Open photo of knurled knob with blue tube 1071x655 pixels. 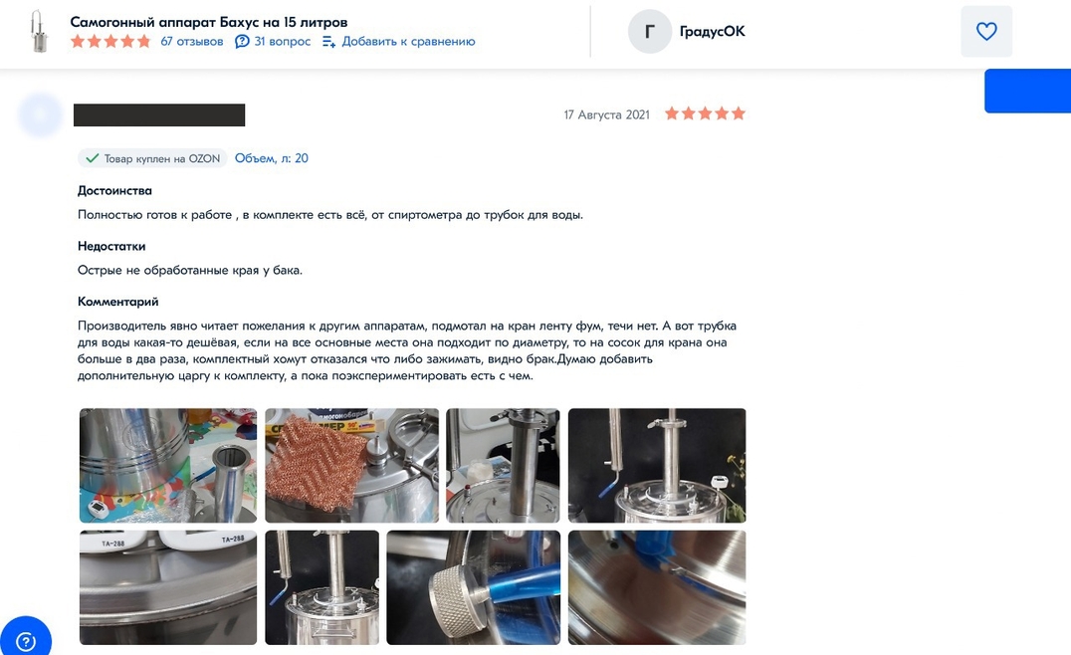click(474, 587)
